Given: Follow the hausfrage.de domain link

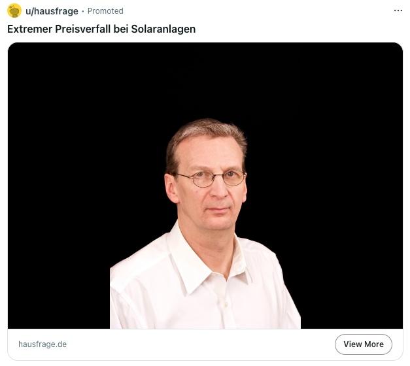Looking at the screenshot, I should [x=43, y=344].
